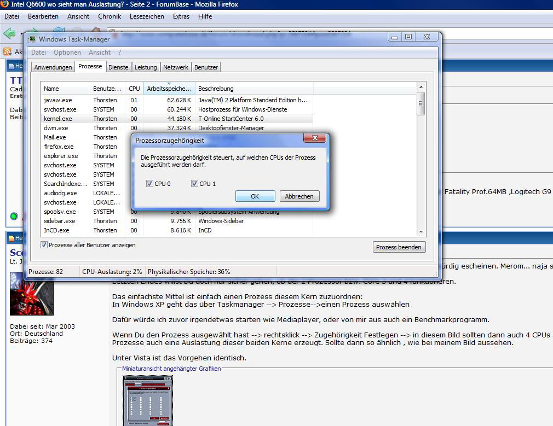The height and width of the screenshot is (426, 553).
Task: Sort by the Arbeitsspeiche... column header
Action: point(169,89)
